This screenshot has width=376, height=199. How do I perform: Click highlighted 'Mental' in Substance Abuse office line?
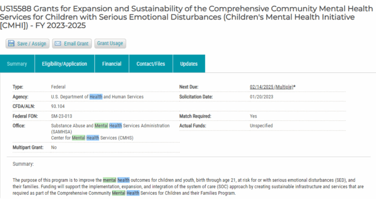tap(101, 126)
